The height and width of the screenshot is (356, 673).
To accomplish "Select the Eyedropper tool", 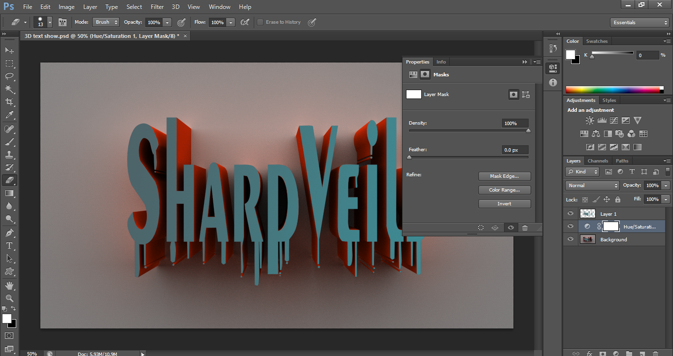I will point(9,115).
